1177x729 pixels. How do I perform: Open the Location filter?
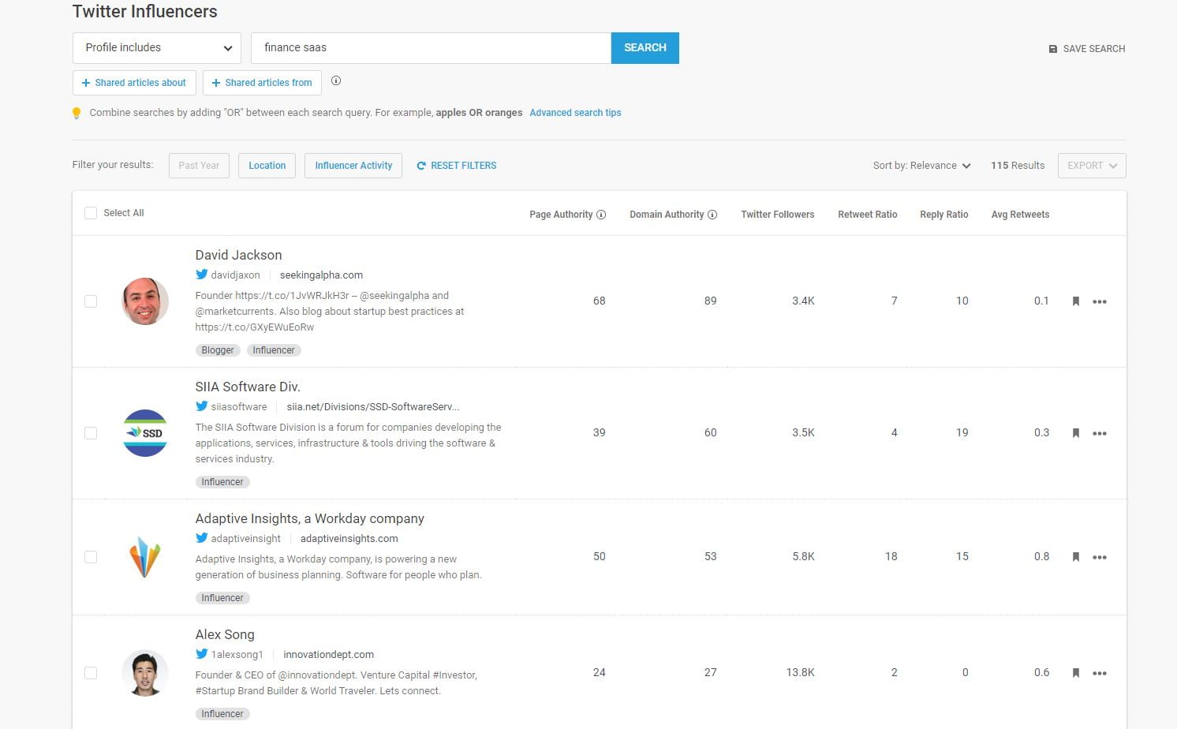(267, 166)
